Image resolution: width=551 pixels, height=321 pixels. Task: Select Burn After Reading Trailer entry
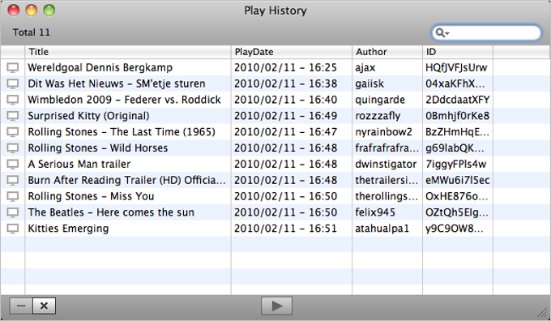[275, 181]
